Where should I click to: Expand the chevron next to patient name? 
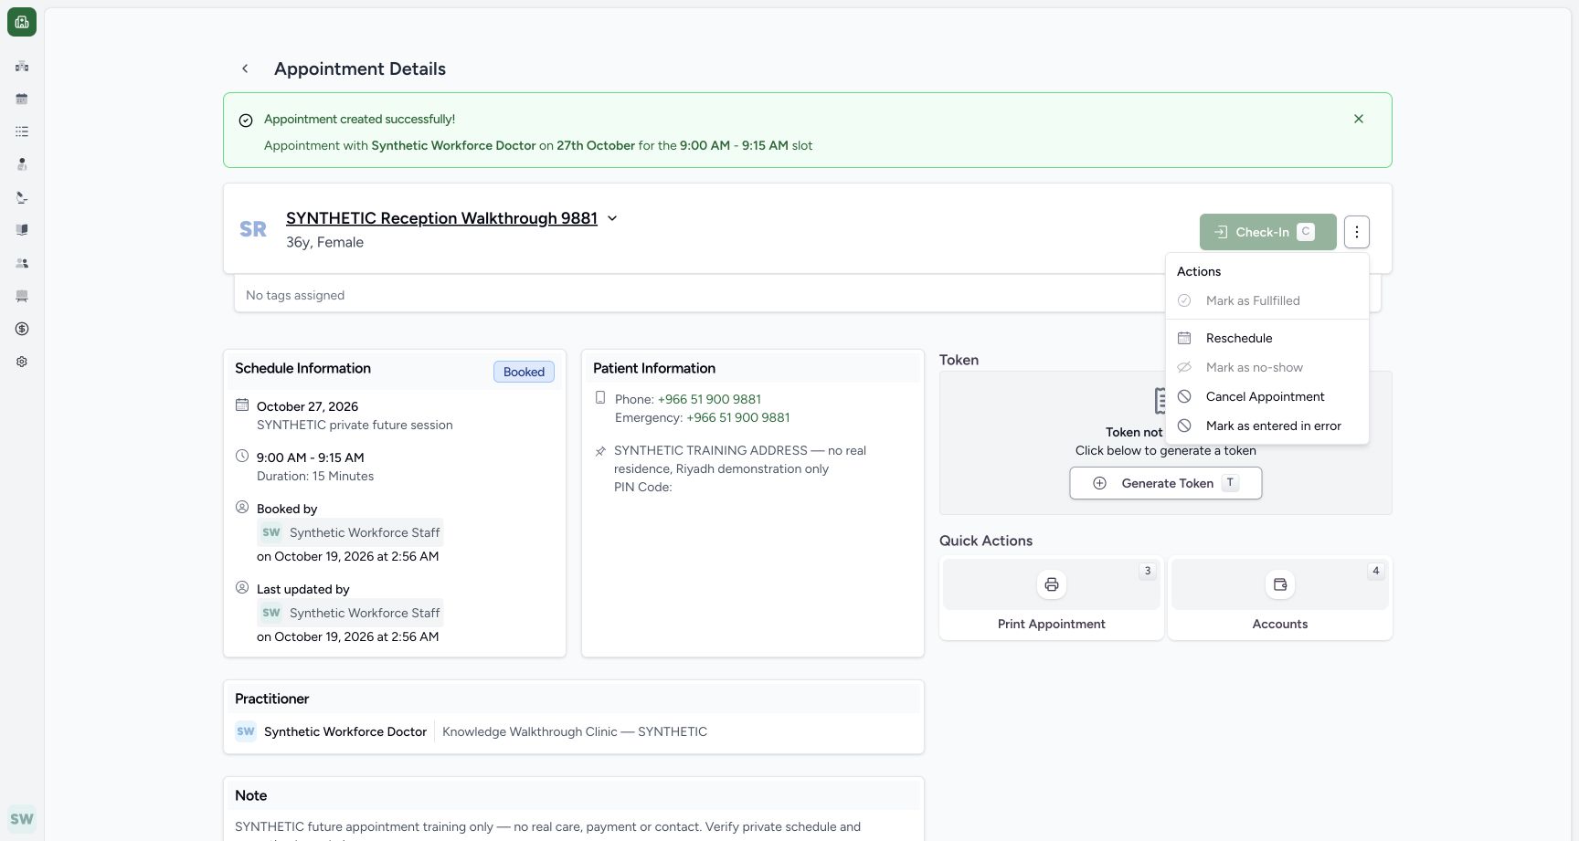pyautogui.click(x=612, y=218)
